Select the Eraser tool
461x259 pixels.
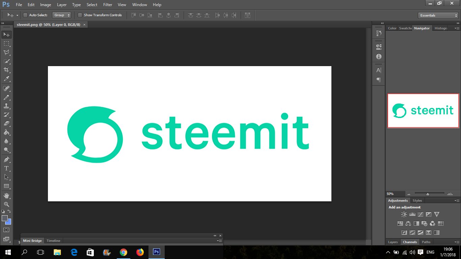(6, 123)
